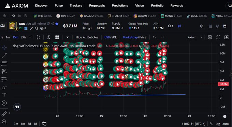Open the ticker bar chart icon
This screenshot has height=127, width=232.
[19, 16]
